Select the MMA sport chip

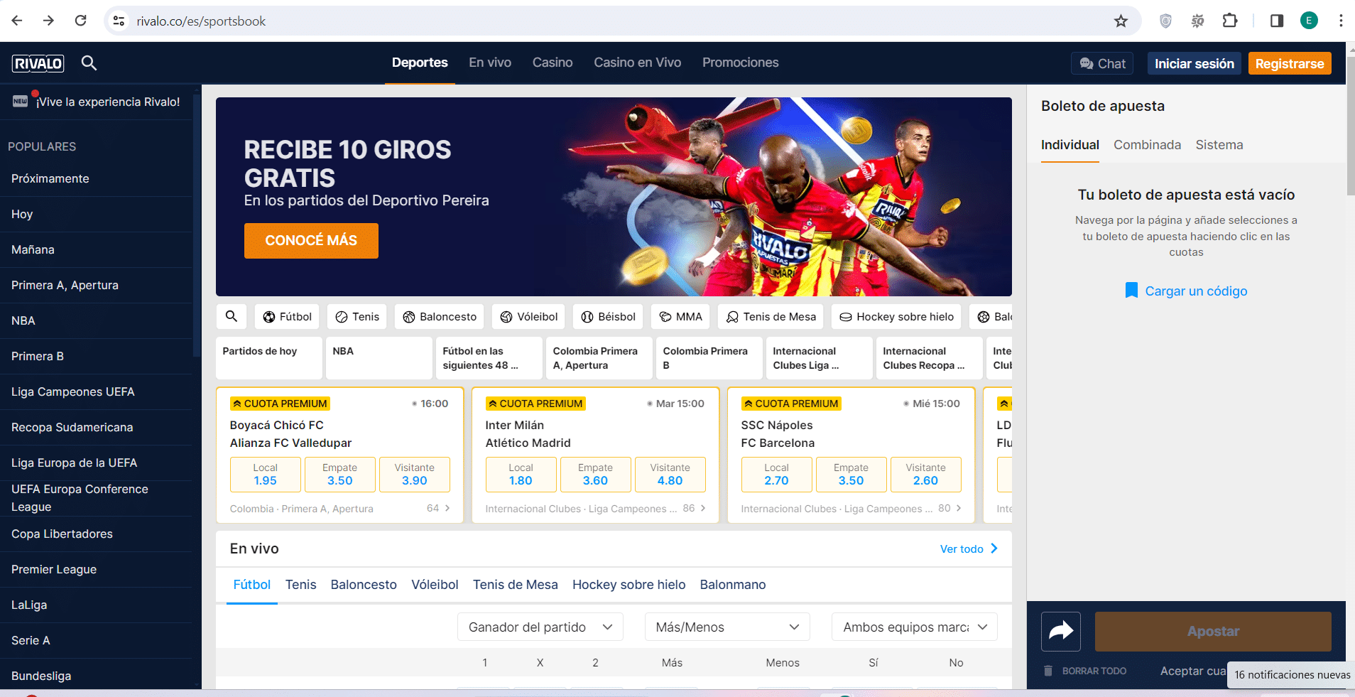680,317
